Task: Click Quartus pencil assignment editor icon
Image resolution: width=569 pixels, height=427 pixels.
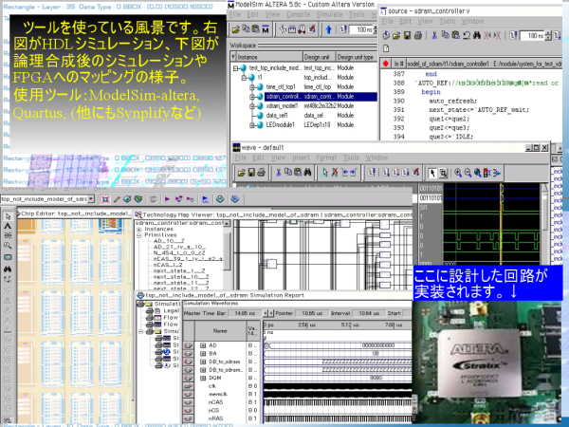Action: [x=117, y=199]
